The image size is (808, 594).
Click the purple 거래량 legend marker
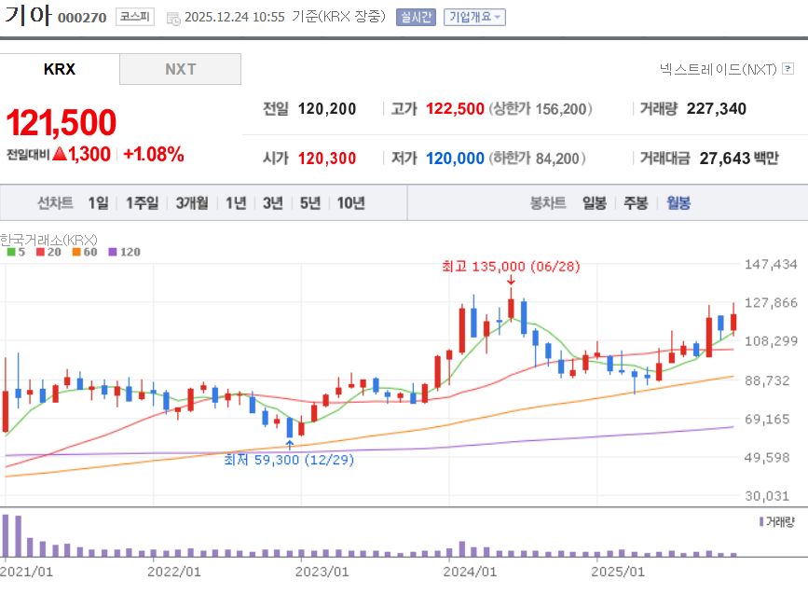coord(761,522)
